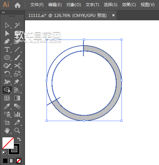Go to Home screen icon
The image size is (159, 165).
point(18,5)
